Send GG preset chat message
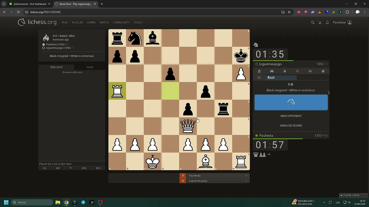The image size is (369, 207). [x=45, y=168]
